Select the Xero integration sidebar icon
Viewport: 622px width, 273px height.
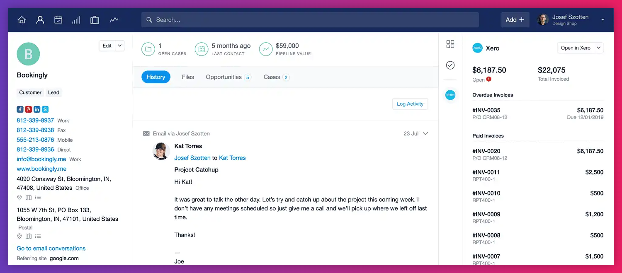[450, 95]
